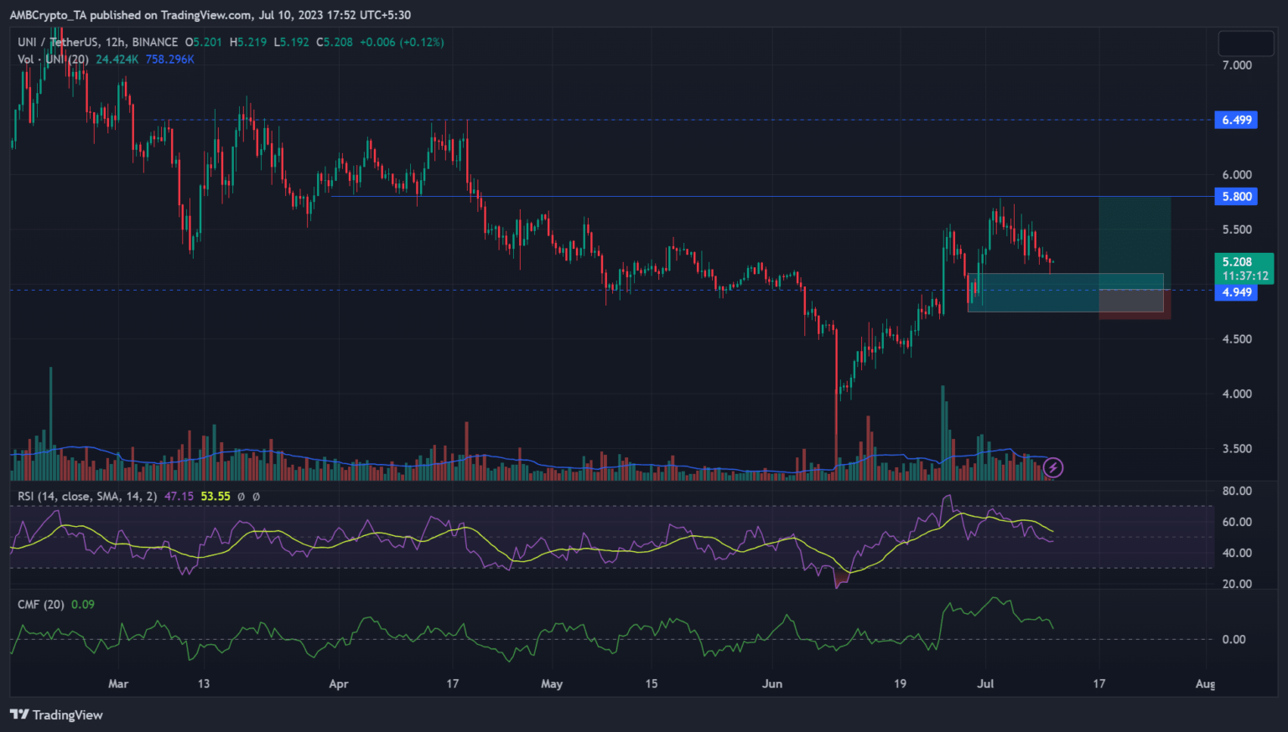Click the Aug label on time axis
Image resolution: width=1288 pixels, height=732 pixels.
click(x=1205, y=684)
